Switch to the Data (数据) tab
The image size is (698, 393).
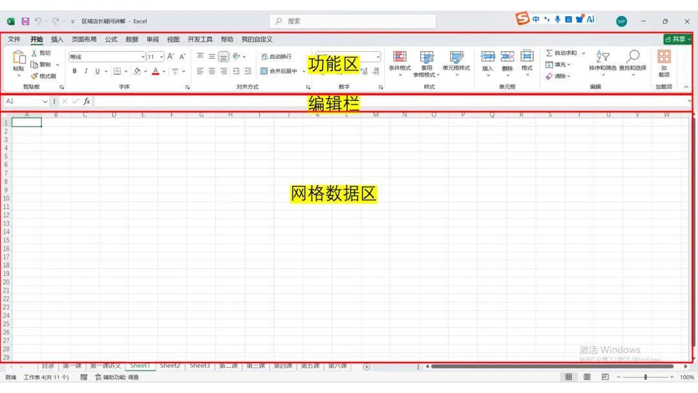click(x=132, y=39)
